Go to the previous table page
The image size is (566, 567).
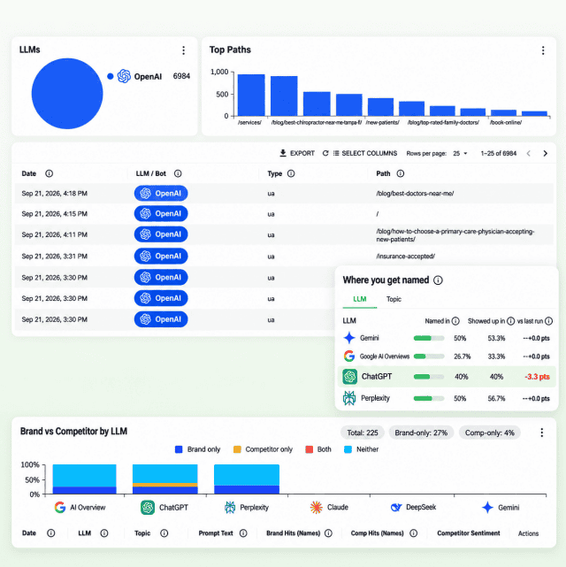tap(528, 153)
